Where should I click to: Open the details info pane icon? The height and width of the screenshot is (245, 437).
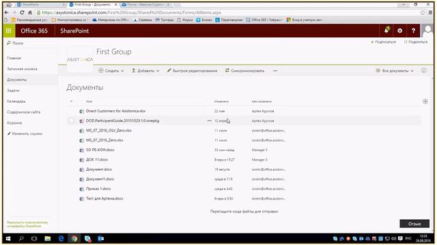pos(424,71)
